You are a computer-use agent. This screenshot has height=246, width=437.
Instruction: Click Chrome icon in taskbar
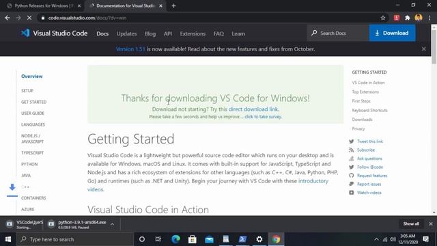click(276, 239)
